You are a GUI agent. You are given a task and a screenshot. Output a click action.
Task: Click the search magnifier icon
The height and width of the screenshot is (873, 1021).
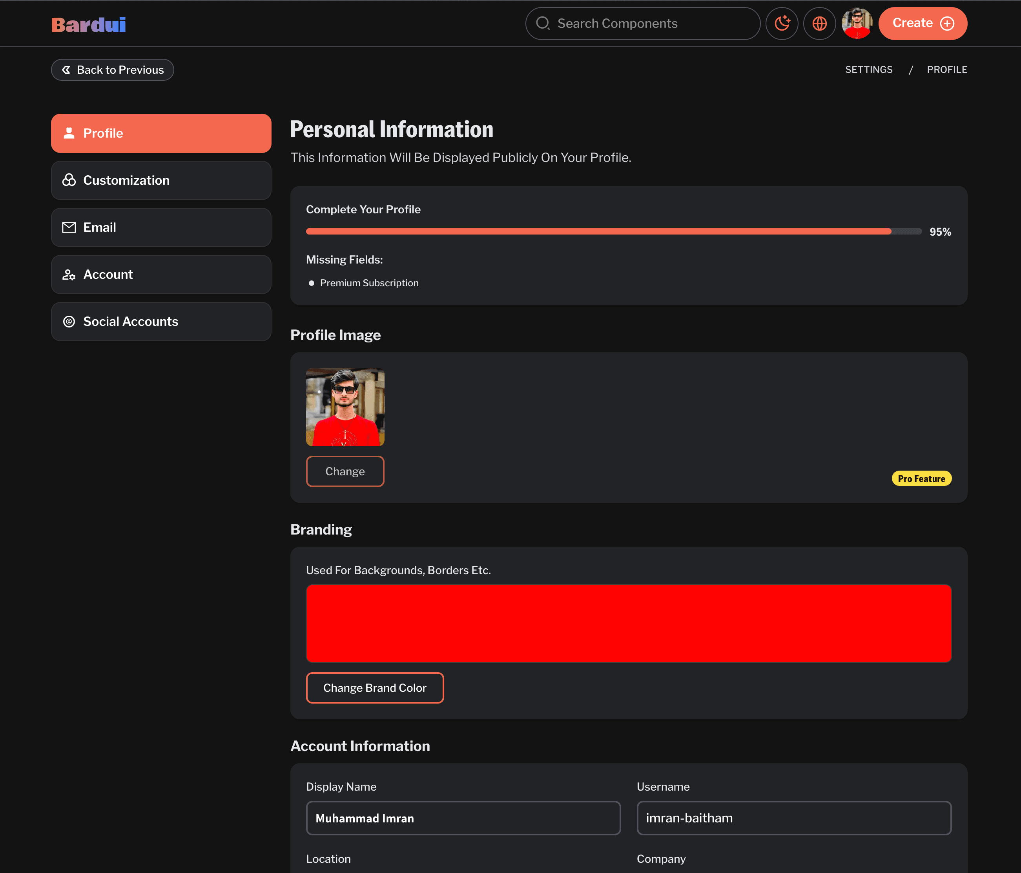click(x=543, y=24)
